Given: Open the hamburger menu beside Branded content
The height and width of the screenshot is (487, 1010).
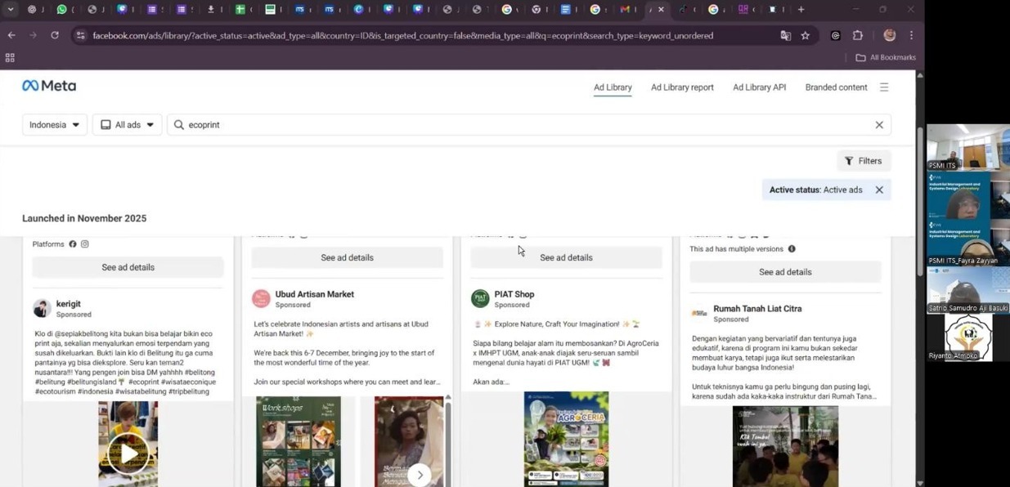Looking at the screenshot, I should [x=884, y=87].
